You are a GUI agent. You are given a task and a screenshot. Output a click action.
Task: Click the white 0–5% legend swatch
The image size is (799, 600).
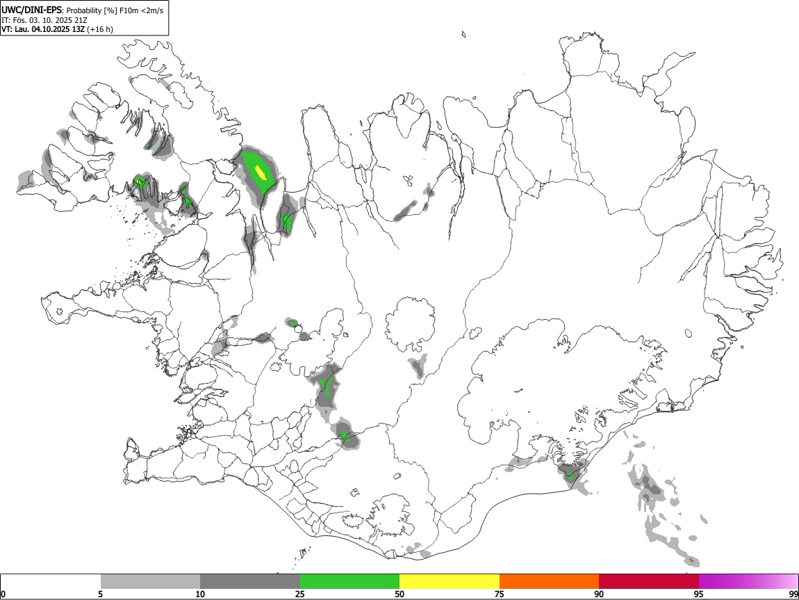click(x=51, y=582)
